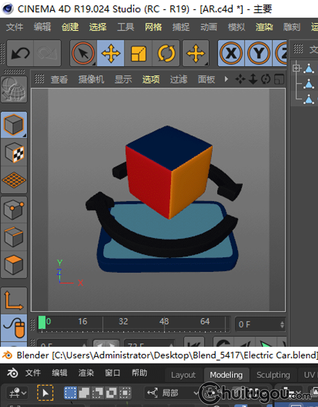Open the 创建 menu
318x407 pixels.
[x=70, y=27]
